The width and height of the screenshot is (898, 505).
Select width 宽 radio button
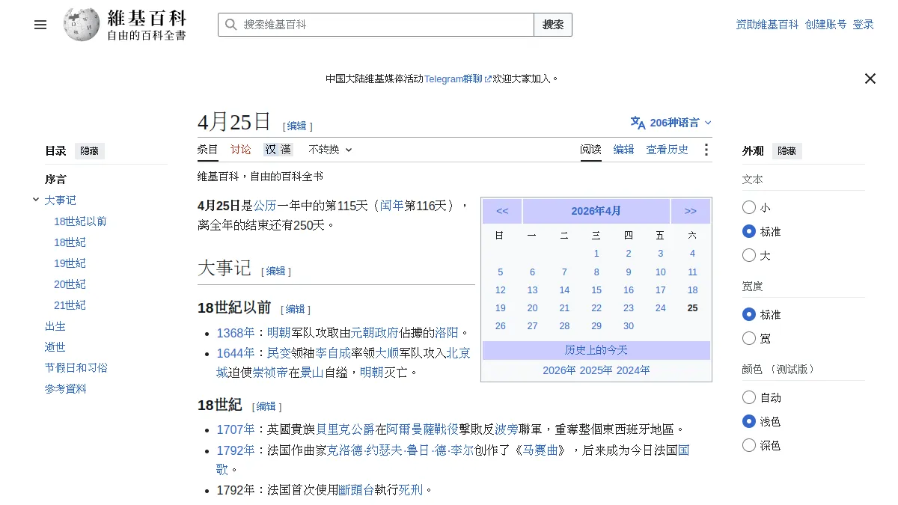(x=749, y=338)
